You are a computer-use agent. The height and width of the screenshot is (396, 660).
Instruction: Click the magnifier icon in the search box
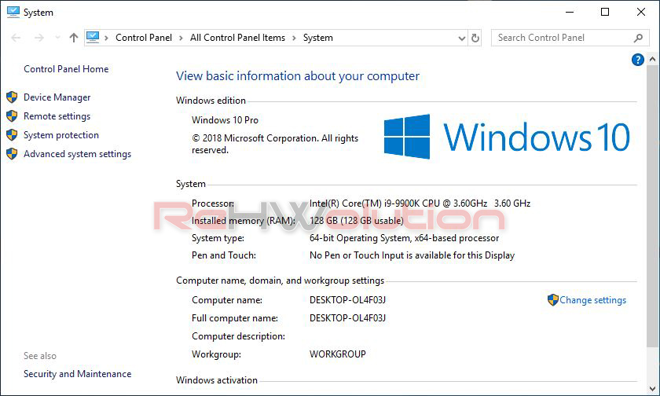point(638,38)
